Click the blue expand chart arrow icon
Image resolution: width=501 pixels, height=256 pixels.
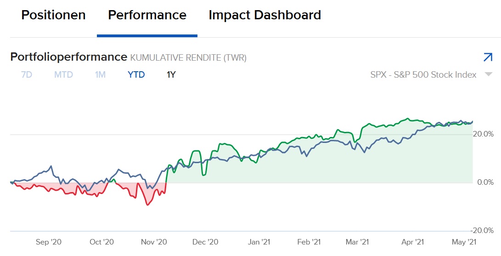pyautogui.click(x=488, y=57)
